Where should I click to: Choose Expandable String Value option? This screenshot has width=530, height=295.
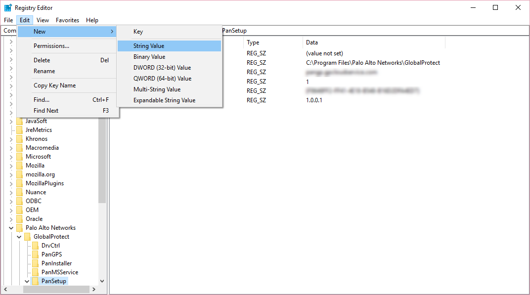pyautogui.click(x=170, y=100)
